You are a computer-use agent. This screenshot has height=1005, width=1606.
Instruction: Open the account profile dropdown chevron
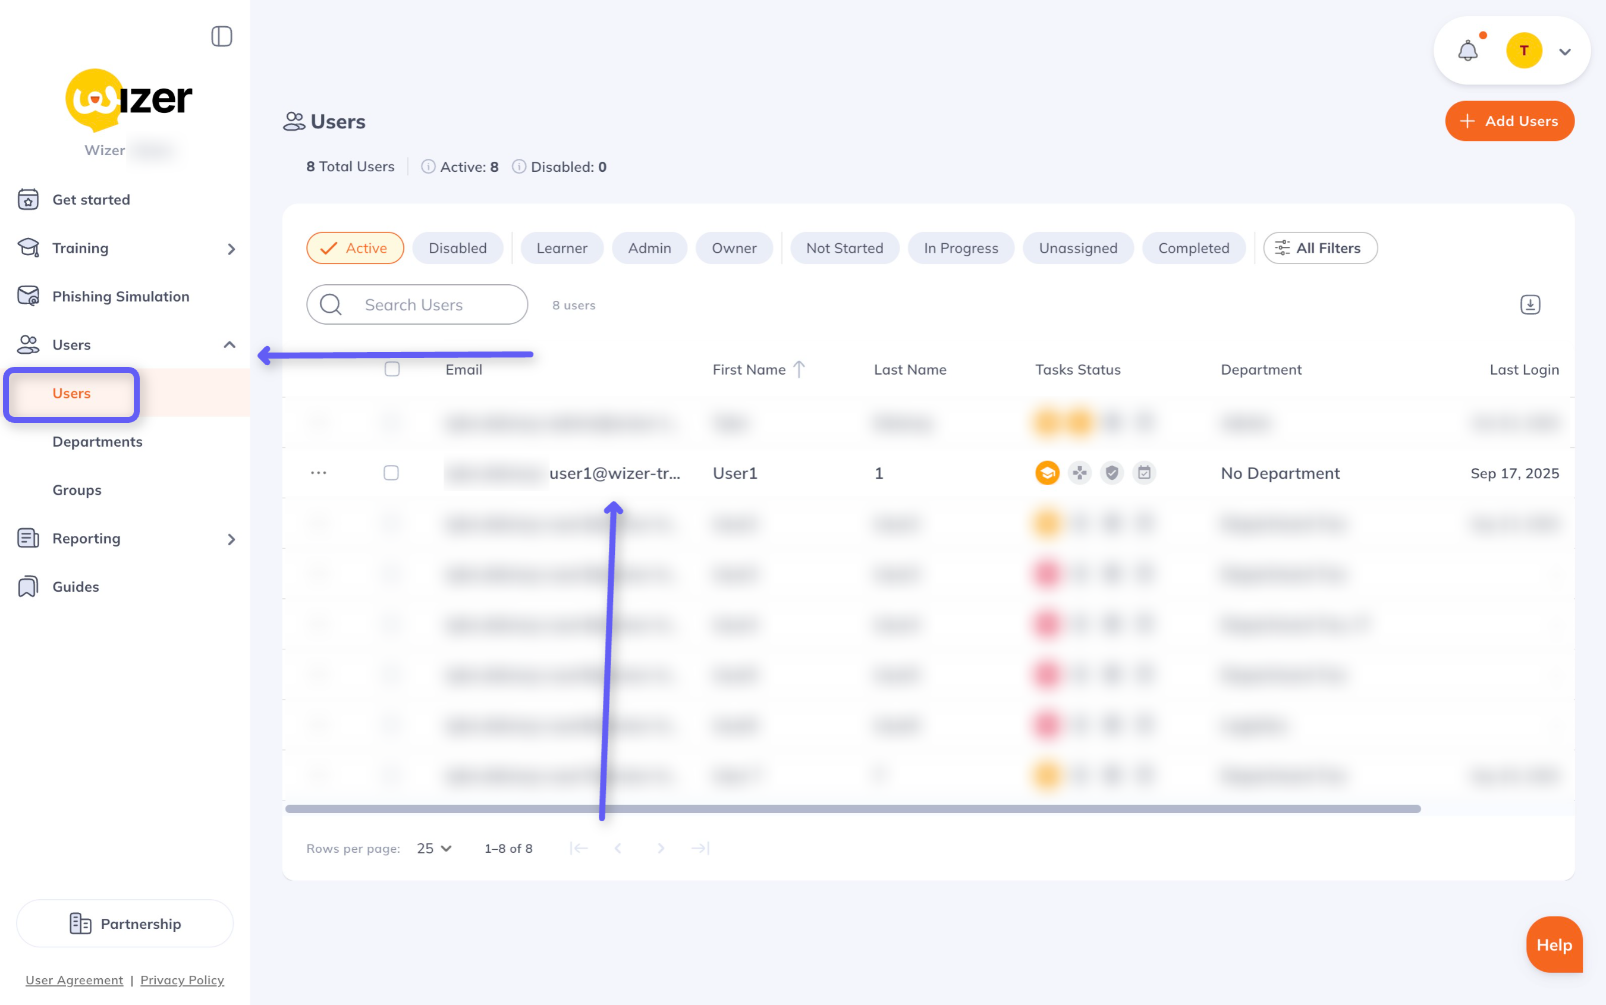pos(1565,51)
